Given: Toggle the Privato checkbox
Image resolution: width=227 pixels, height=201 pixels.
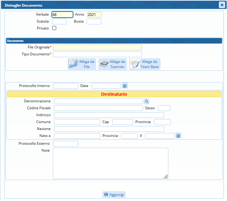Looking at the screenshot, I should tap(54, 28).
